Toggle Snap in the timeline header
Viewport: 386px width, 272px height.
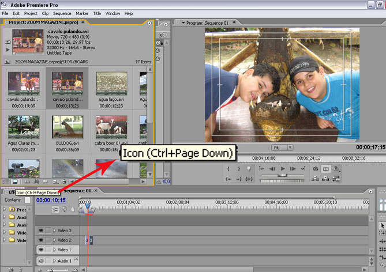pos(55,210)
